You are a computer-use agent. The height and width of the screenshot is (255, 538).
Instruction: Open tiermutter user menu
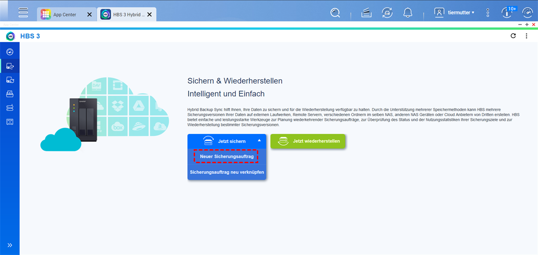click(455, 13)
